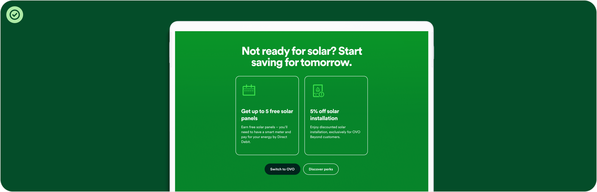Click the calendar icon in the solar panels card
Viewport: 597px width, 192px height.
tap(249, 90)
